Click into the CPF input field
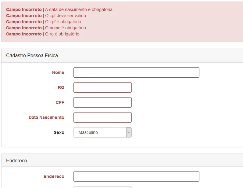 102,102
